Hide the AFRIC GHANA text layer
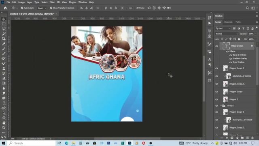 point(217,46)
